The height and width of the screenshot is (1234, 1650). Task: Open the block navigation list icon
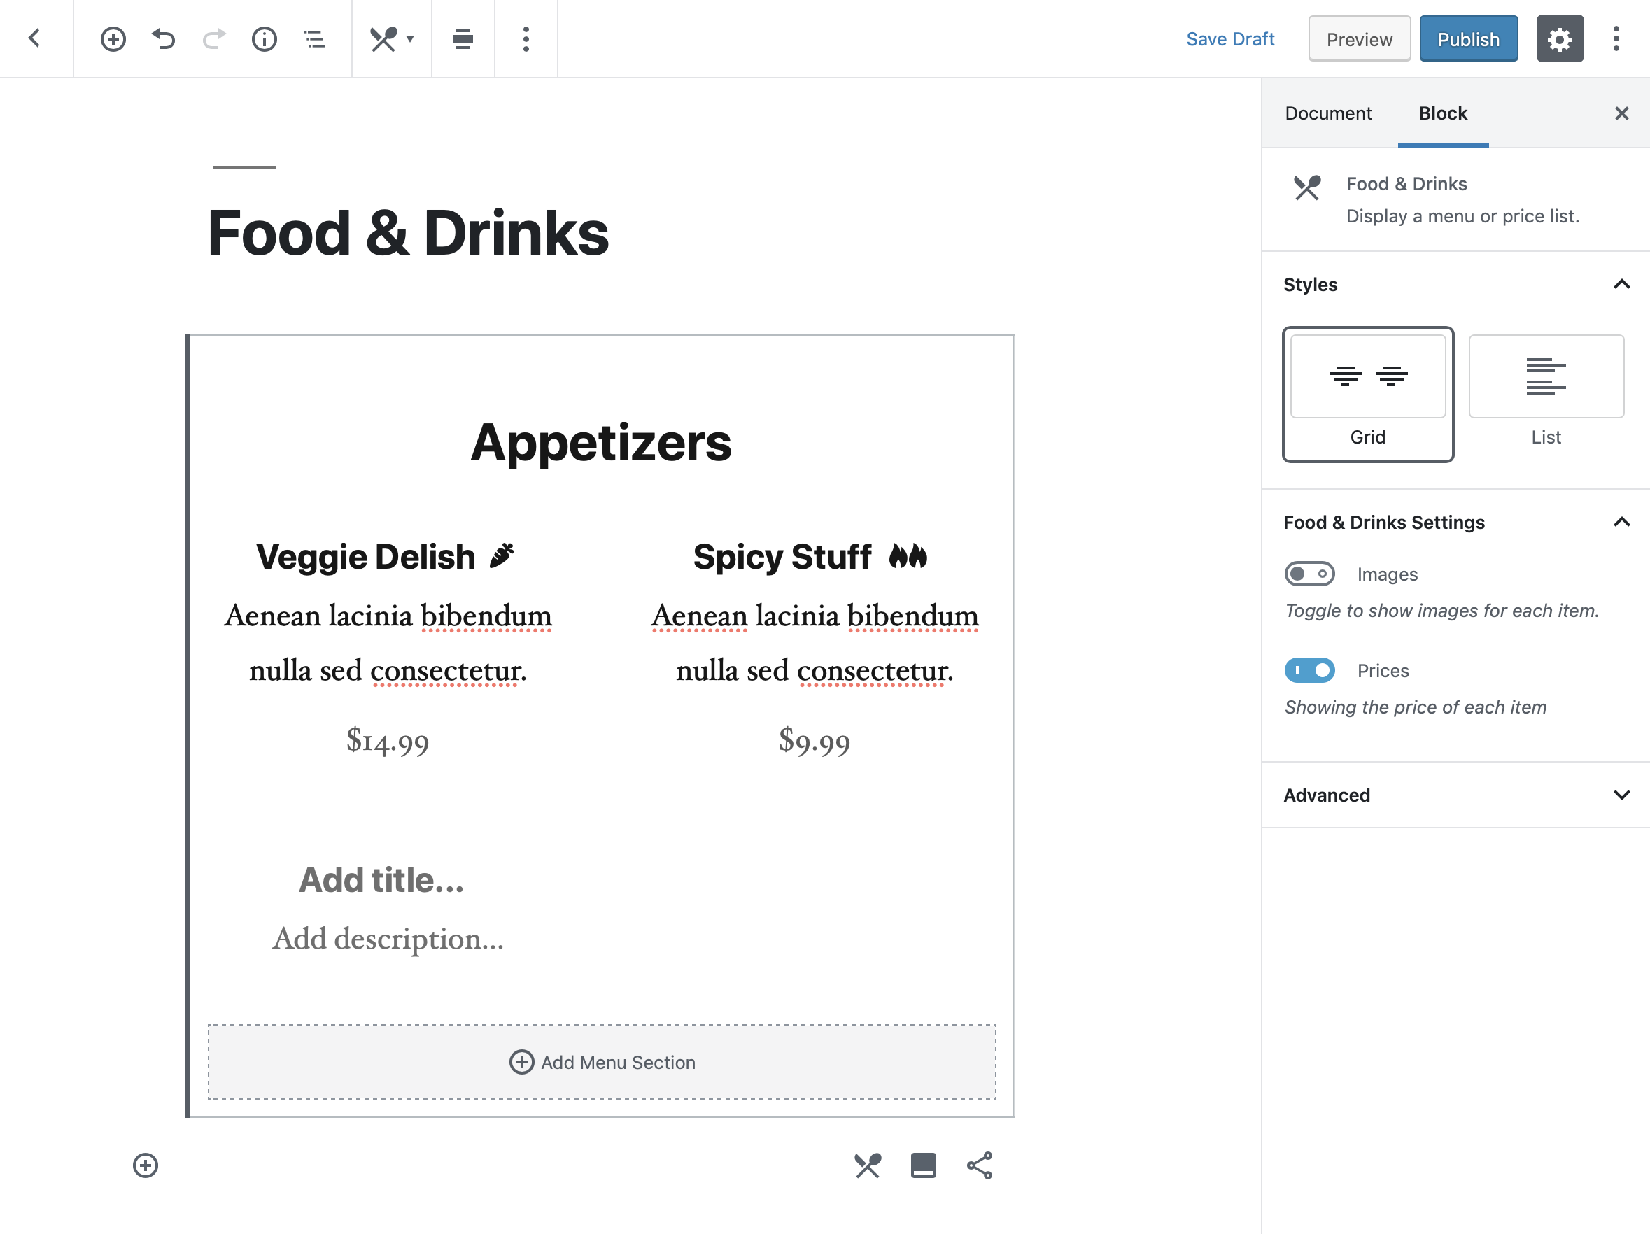tap(315, 38)
